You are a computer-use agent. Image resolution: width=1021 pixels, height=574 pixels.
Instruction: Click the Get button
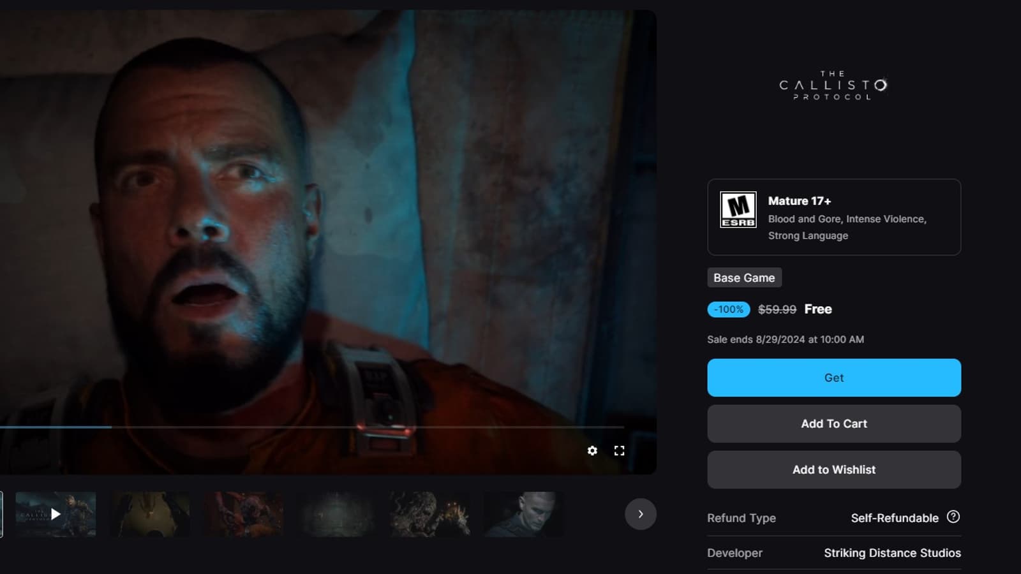[x=834, y=378]
